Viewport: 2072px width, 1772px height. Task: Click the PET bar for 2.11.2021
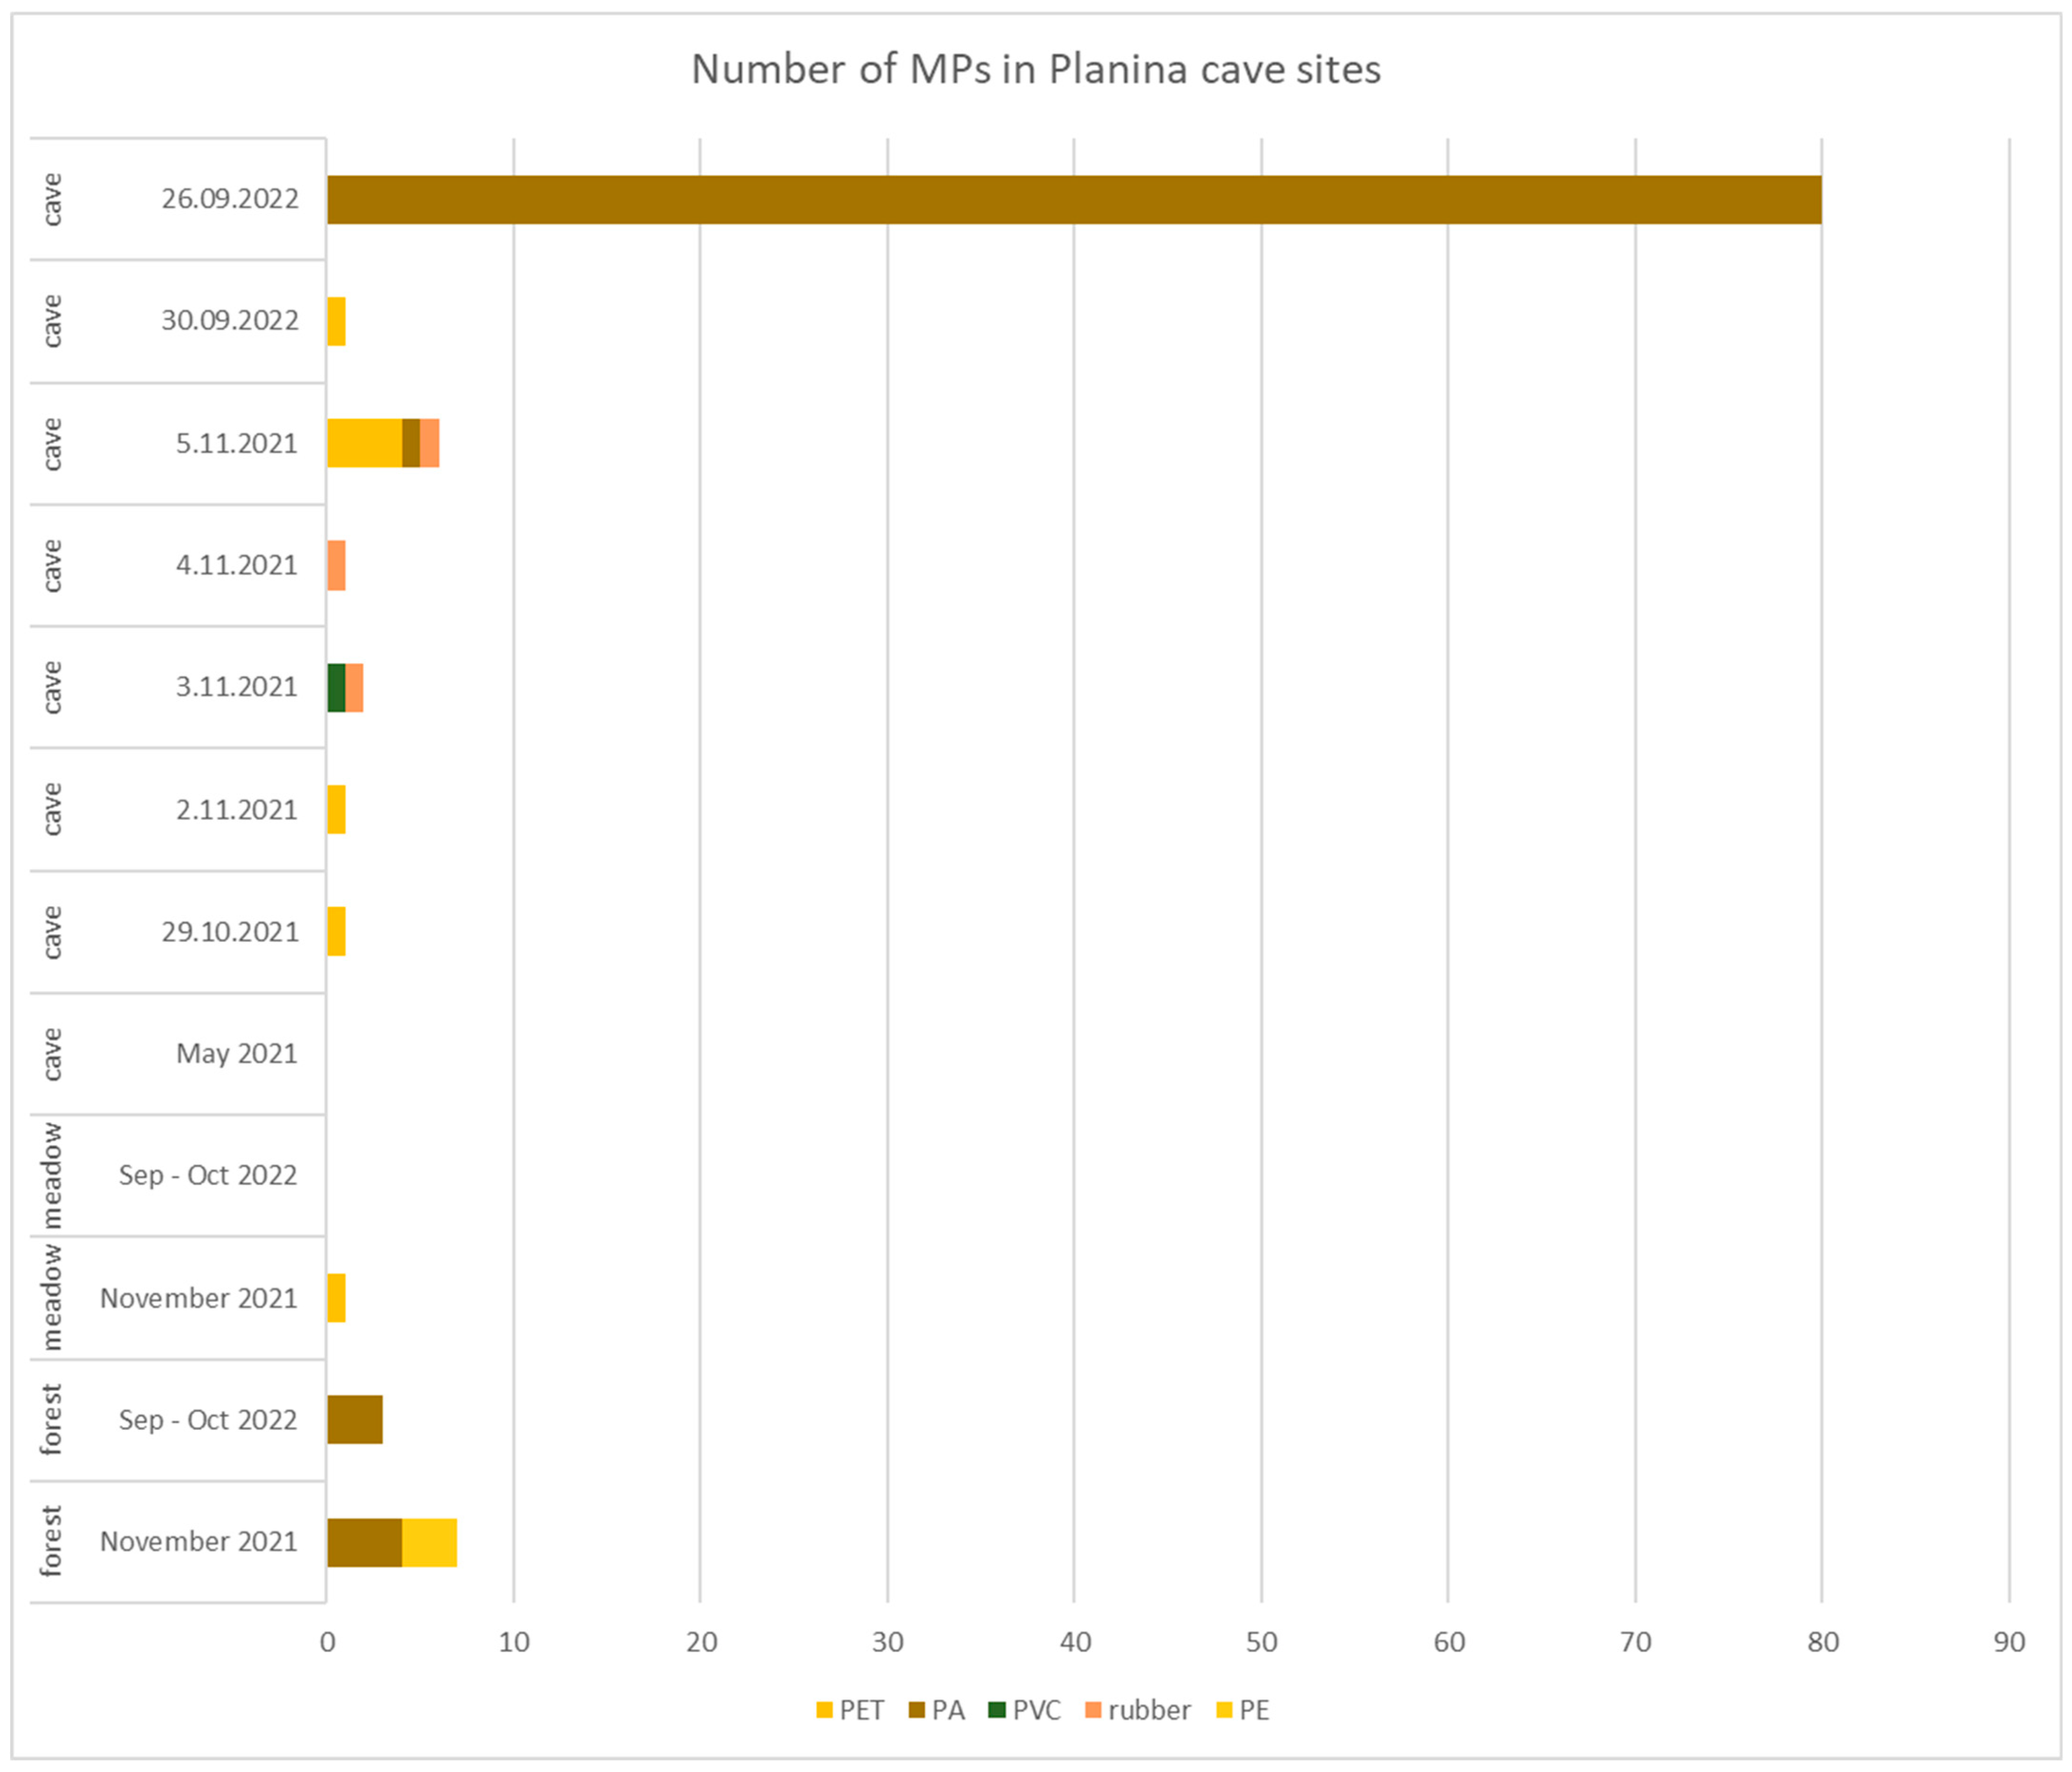point(336,809)
